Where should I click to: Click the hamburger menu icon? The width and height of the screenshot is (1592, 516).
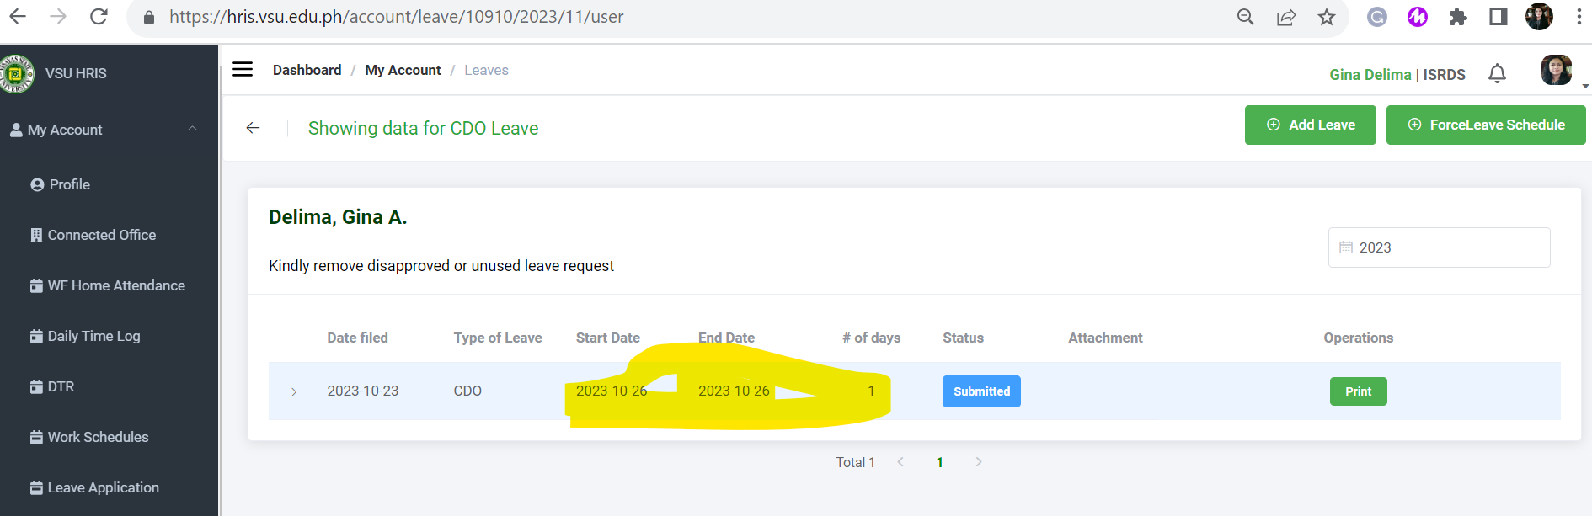pyautogui.click(x=243, y=70)
